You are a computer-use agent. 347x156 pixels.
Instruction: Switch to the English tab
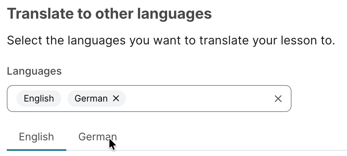(36, 137)
